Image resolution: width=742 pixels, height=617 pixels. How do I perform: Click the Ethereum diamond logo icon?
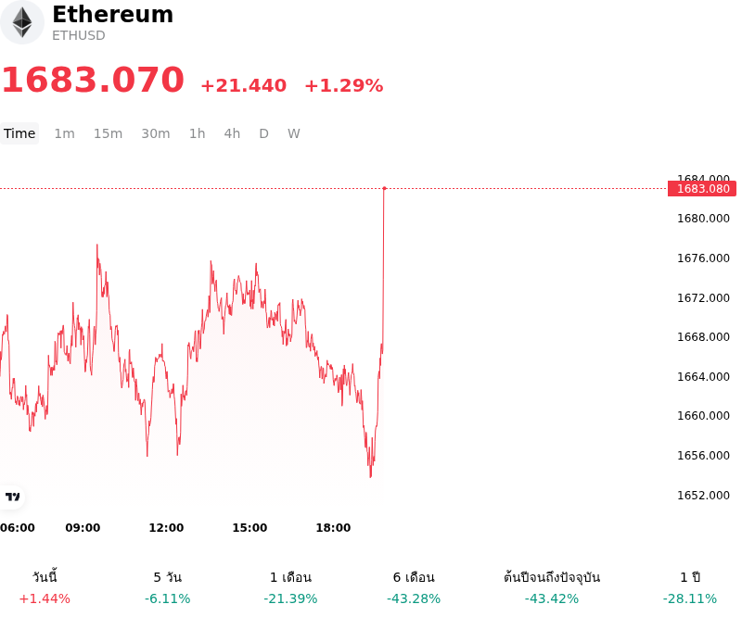pos(21,22)
